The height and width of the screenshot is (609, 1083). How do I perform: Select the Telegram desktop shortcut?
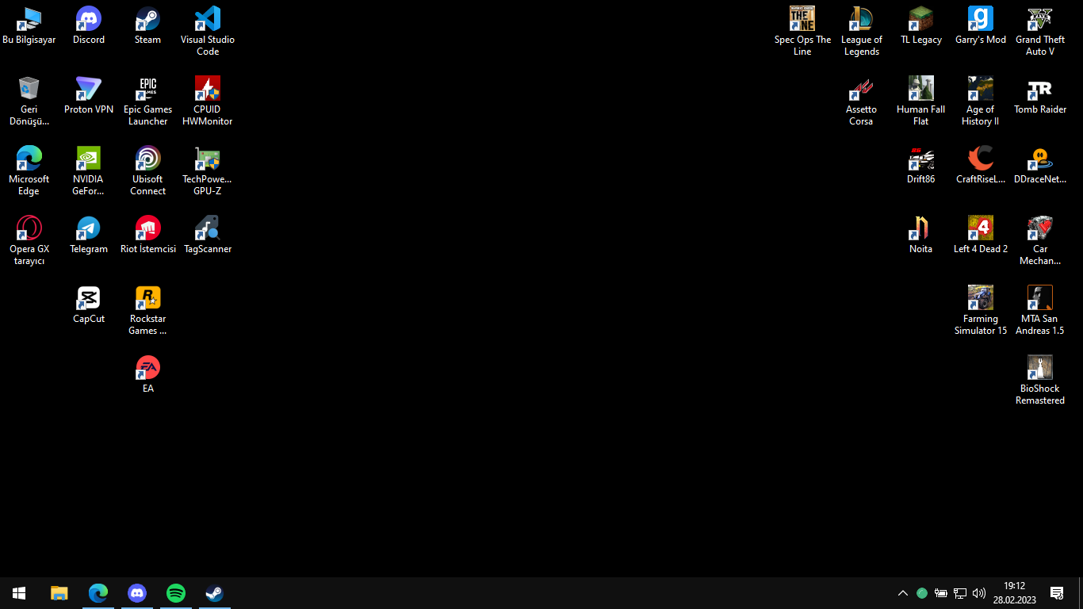(89, 236)
